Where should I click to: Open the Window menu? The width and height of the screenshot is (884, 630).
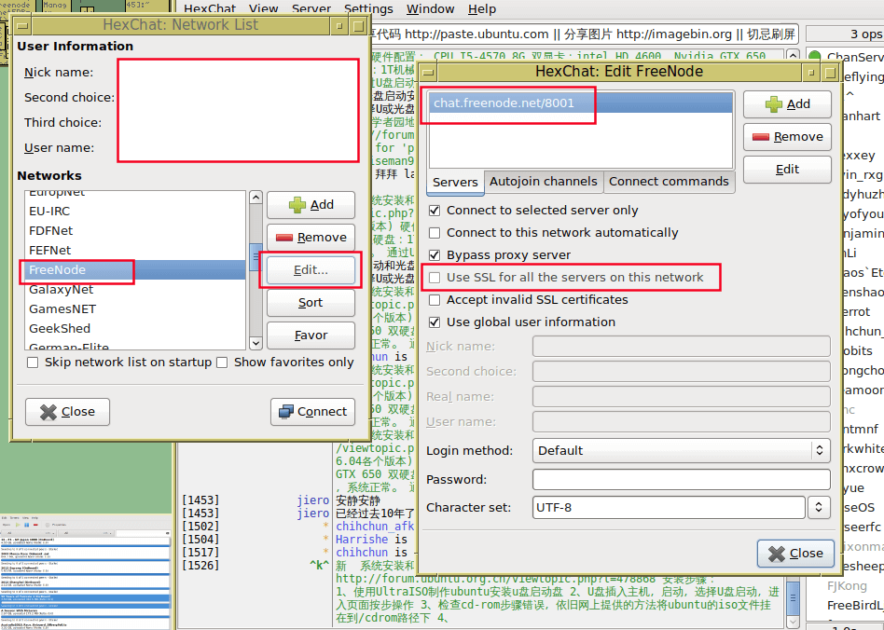coord(430,9)
